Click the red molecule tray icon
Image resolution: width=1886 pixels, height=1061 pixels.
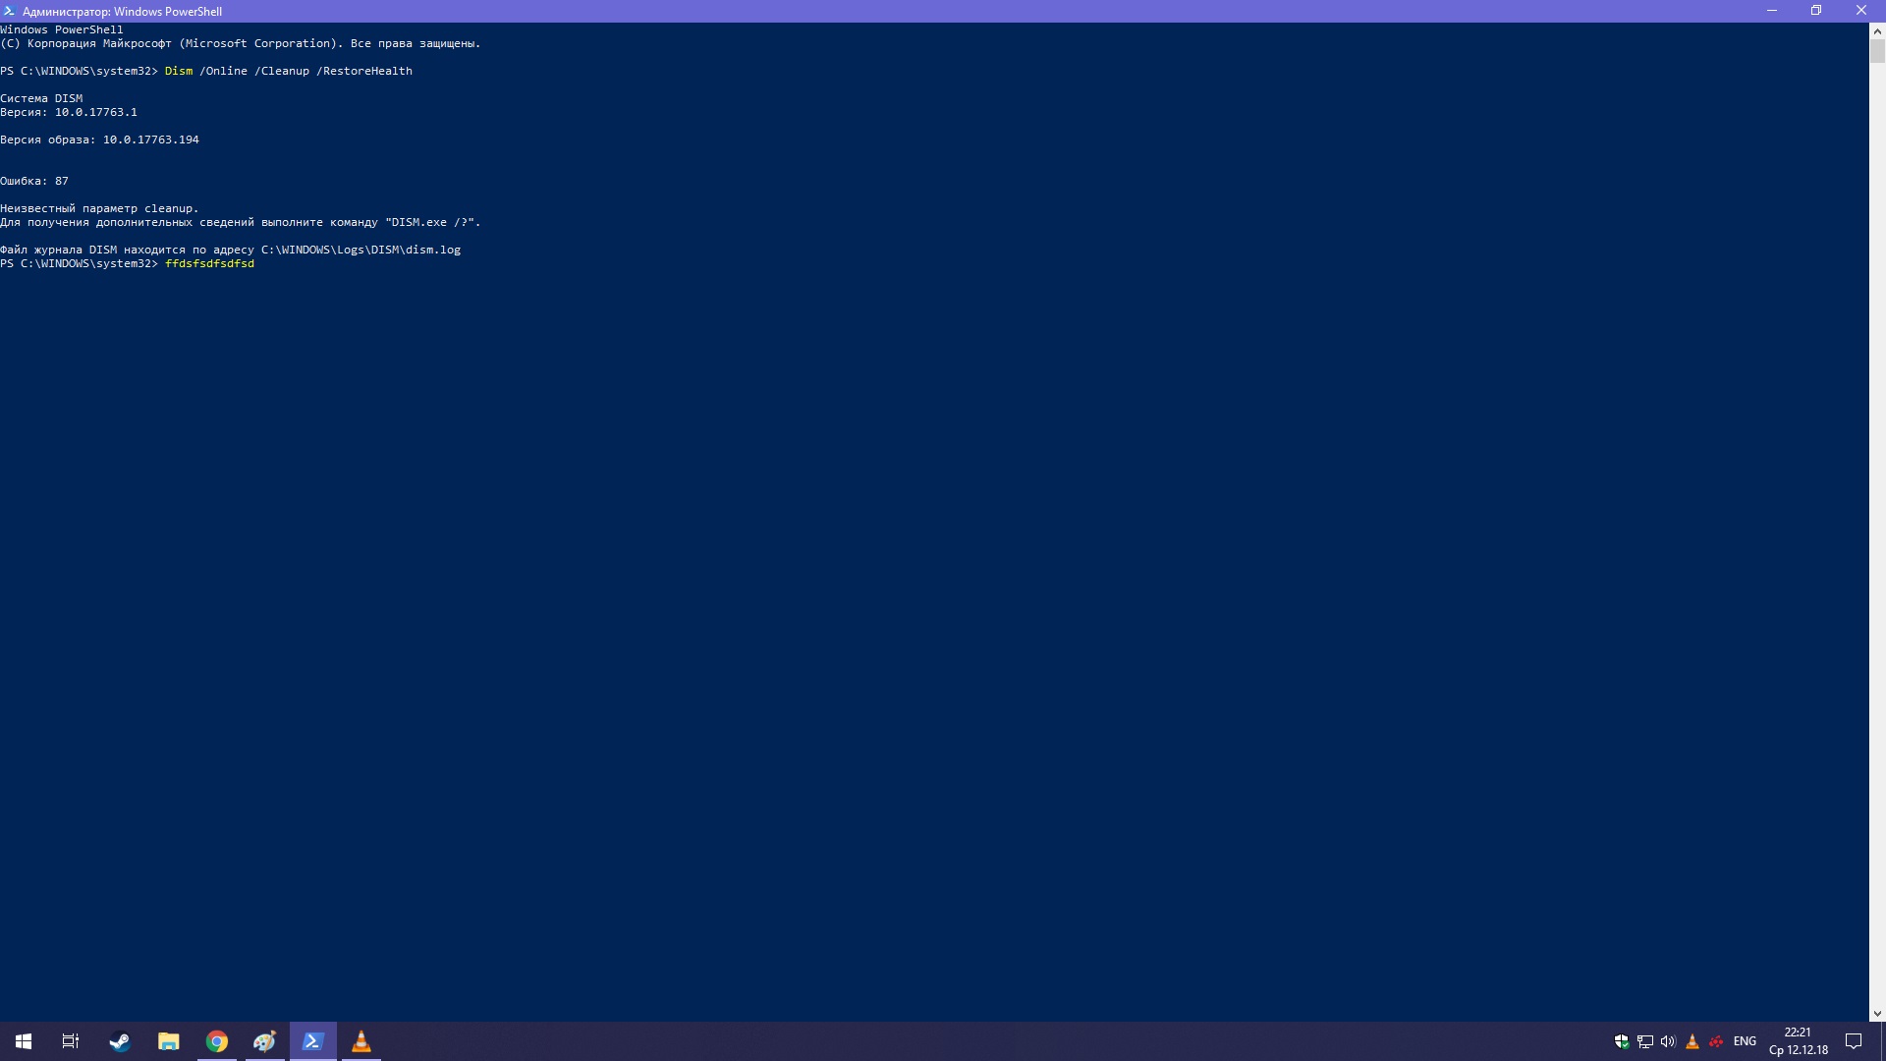coord(1716,1041)
